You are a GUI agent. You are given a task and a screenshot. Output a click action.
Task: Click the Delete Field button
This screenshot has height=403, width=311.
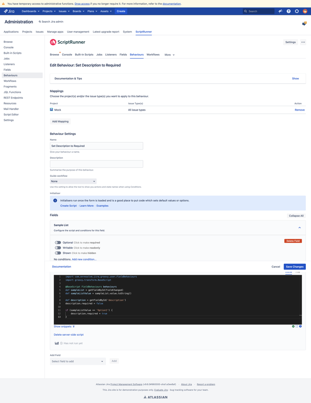pos(293,241)
